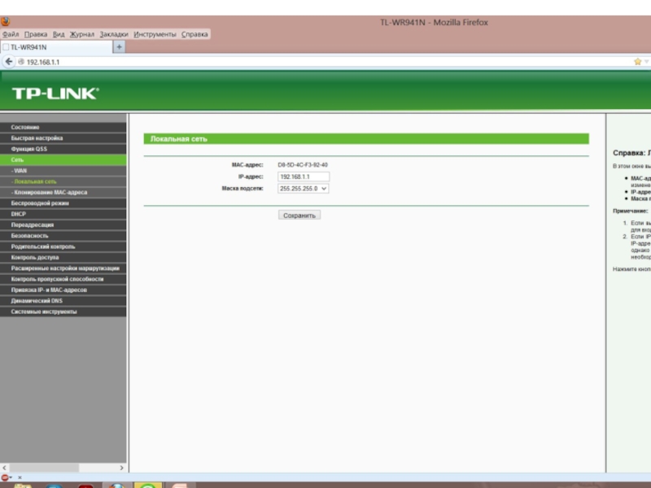Click the browser back arrow button
The image size is (651, 488).
(8, 62)
